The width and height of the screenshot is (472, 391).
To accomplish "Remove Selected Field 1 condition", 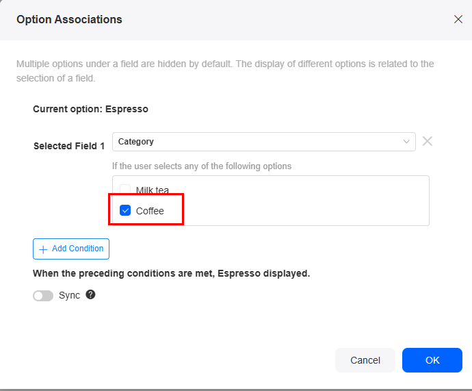I will 427,141.
